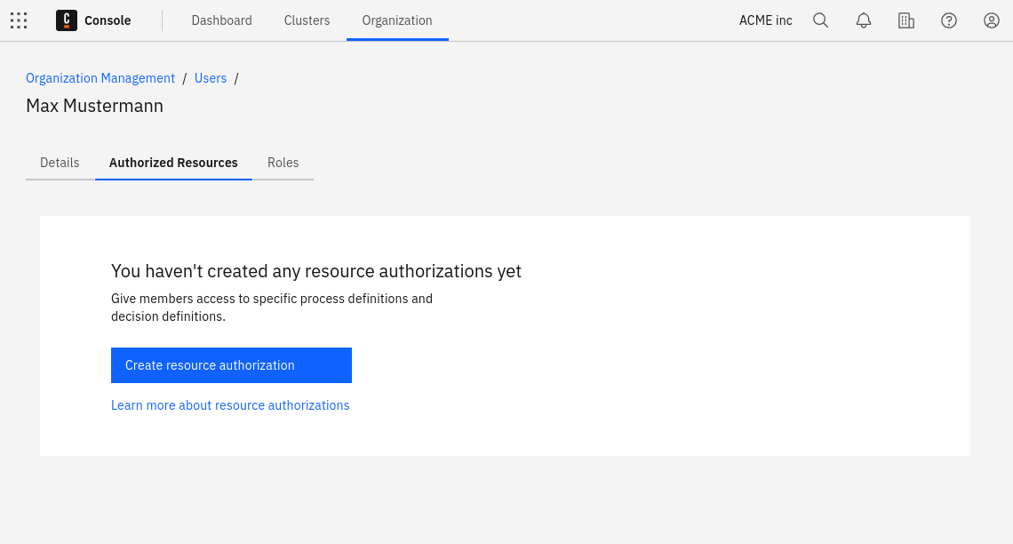Go back to the Users breadcrumb

[x=211, y=78]
